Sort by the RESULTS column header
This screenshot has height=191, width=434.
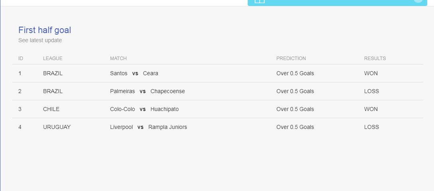(x=375, y=58)
